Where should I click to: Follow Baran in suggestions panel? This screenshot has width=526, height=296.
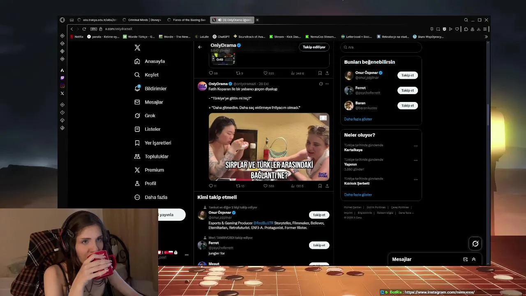tap(408, 106)
